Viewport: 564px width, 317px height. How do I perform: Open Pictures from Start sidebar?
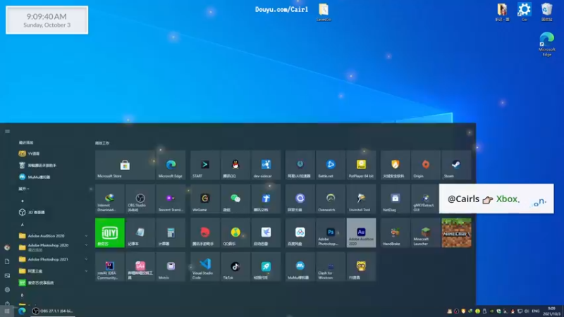7,275
